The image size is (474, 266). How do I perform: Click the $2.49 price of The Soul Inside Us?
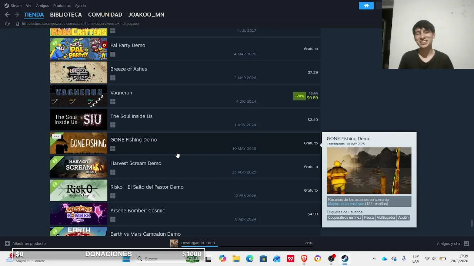pos(313,120)
